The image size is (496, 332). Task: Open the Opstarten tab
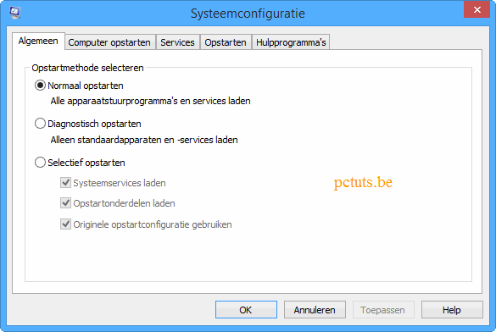(226, 42)
